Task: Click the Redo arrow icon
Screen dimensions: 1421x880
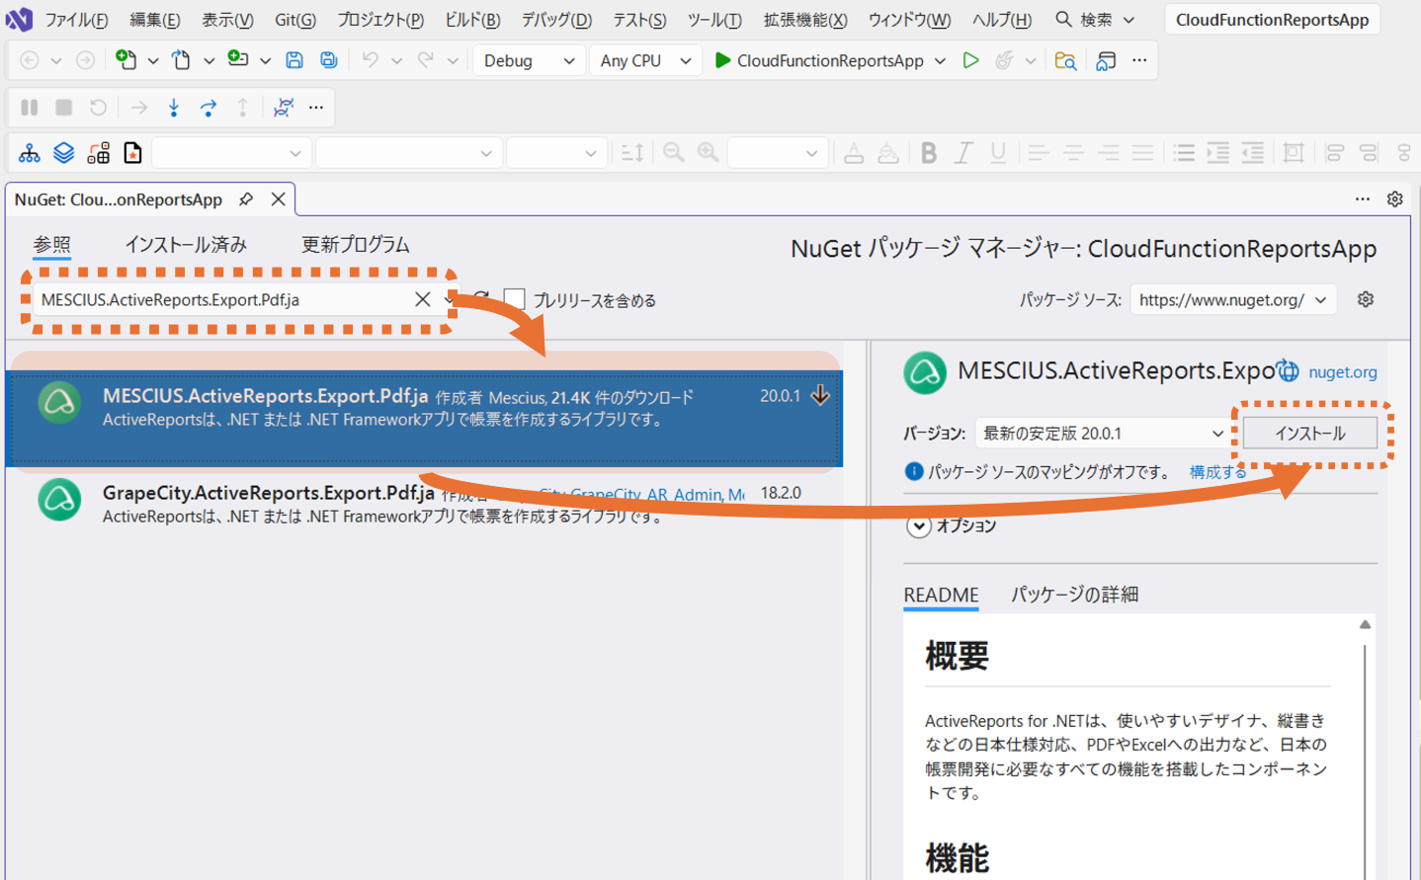Action: (426, 60)
